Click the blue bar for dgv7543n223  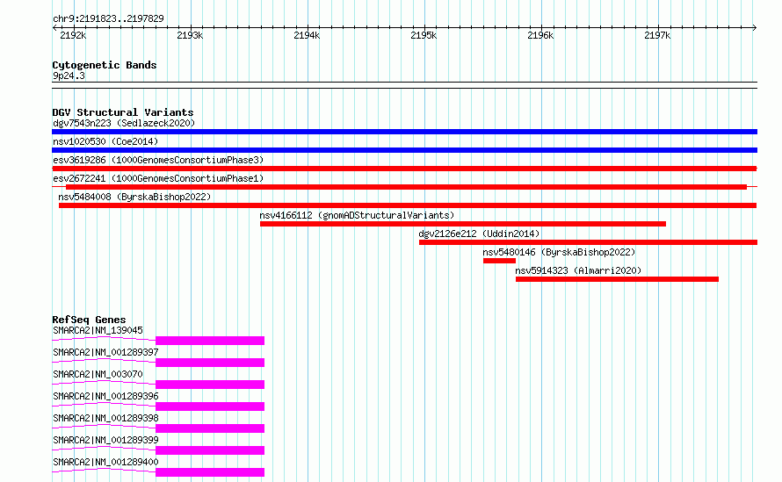(404, 132)
